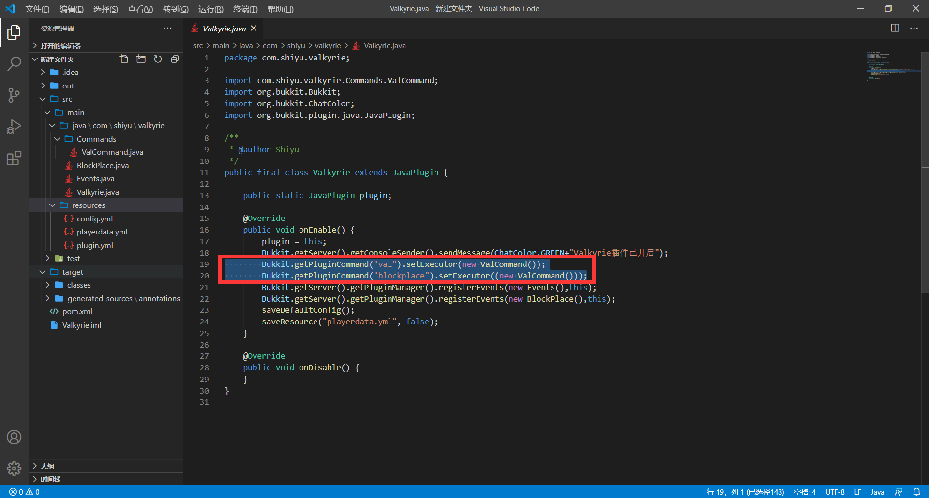Open errors and warnings count in status bar
Screen dimensions: 929x498
coord(25,492)
